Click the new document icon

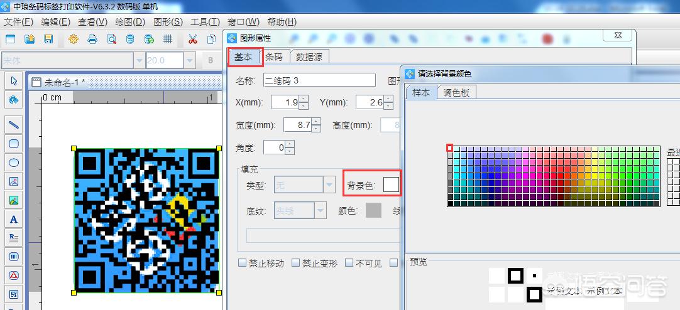coord(9,39)
